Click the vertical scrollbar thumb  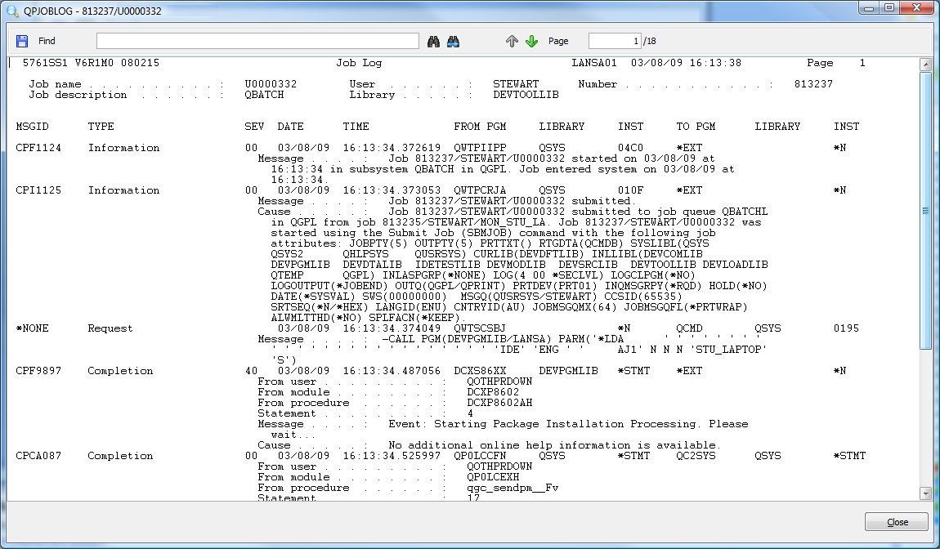tap(925, 210)
